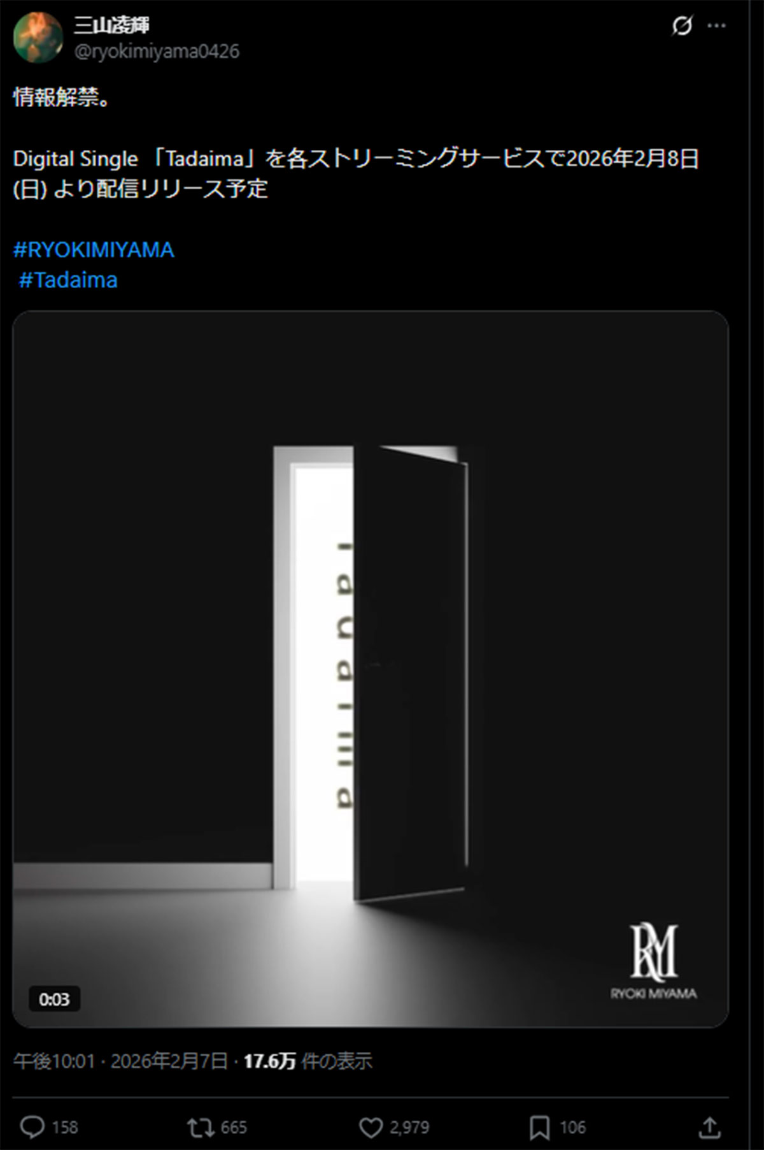Click the 106 bookmarks count
Screen dimensions: 764x1150
pyautogui.click(x=572, y=1127)
